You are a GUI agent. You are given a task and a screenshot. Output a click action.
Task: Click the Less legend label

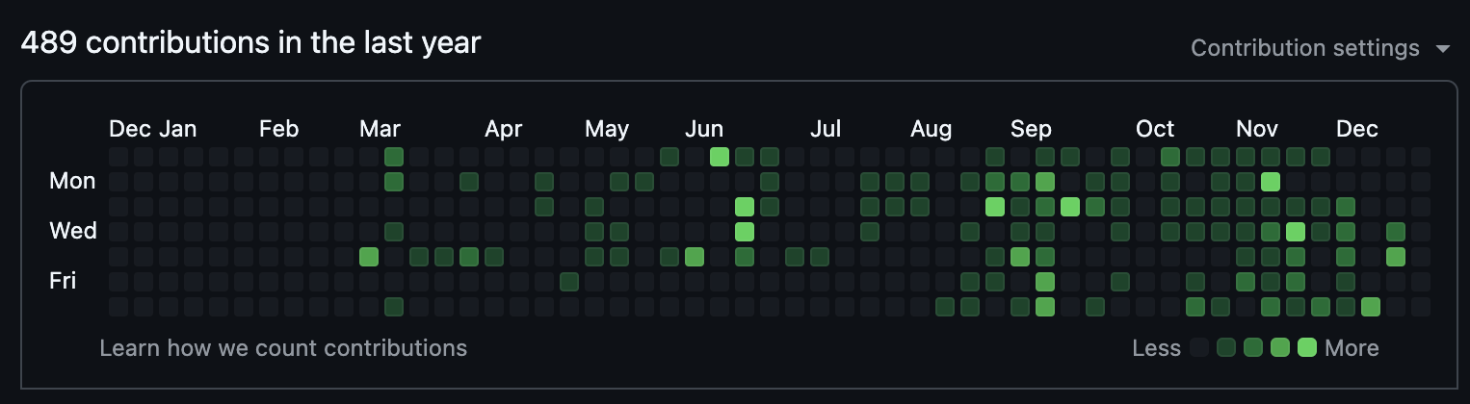point(1157,348)
